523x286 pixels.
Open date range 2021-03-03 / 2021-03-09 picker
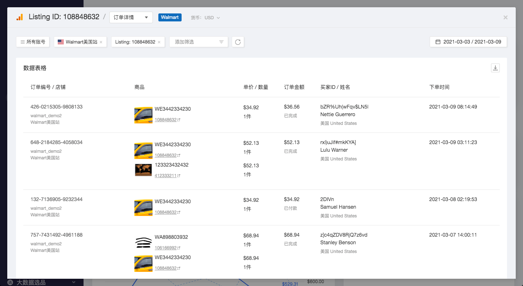point(472,42)
